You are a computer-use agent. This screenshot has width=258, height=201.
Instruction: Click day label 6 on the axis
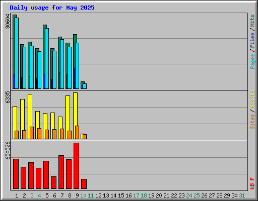(54, 195)
